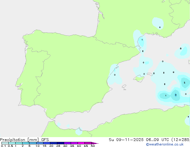
Task: Click the '45' legend scale label
Action: (86, 146)
